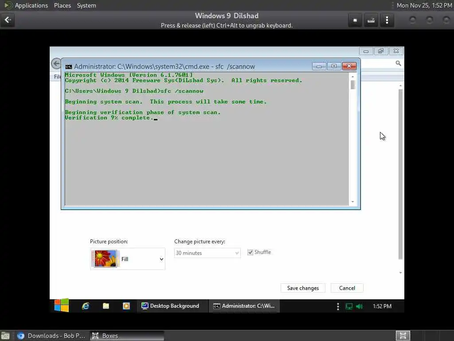454x341 pixels.
Task: Switch to Desktop Background taskbar item
Action: 172,306
